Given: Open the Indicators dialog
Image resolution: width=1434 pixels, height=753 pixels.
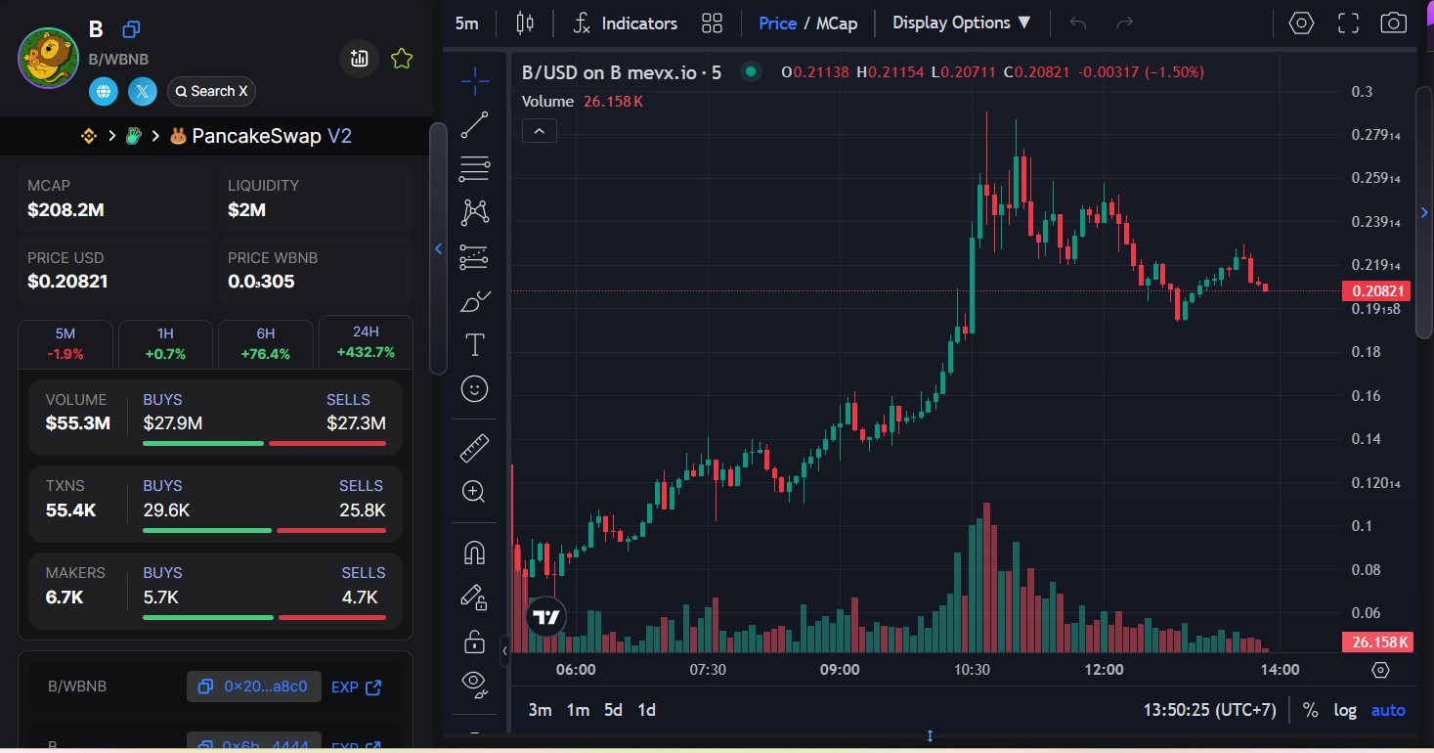Looking at the screenshot, I should [x=626, y=22].
